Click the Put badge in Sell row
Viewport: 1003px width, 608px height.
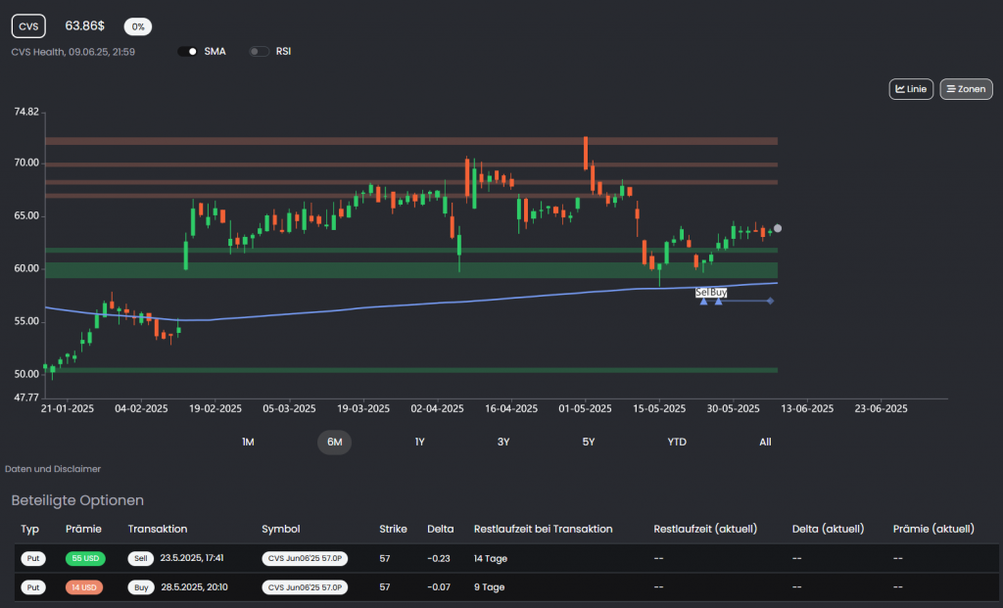(33, 558)
